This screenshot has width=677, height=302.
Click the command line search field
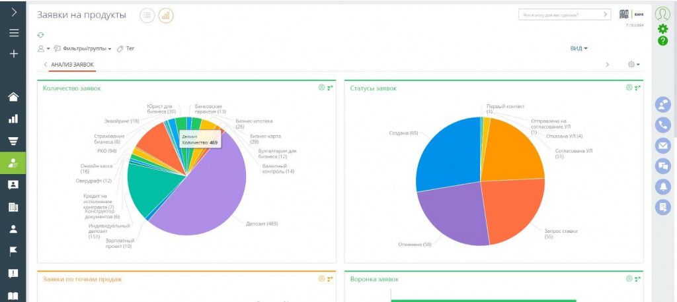click(559, 15)
